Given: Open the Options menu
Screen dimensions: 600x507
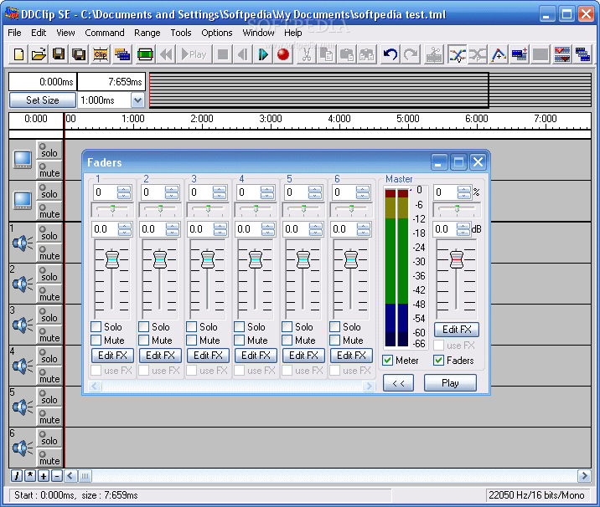Looking at the screenshot, I should (216, 33).
